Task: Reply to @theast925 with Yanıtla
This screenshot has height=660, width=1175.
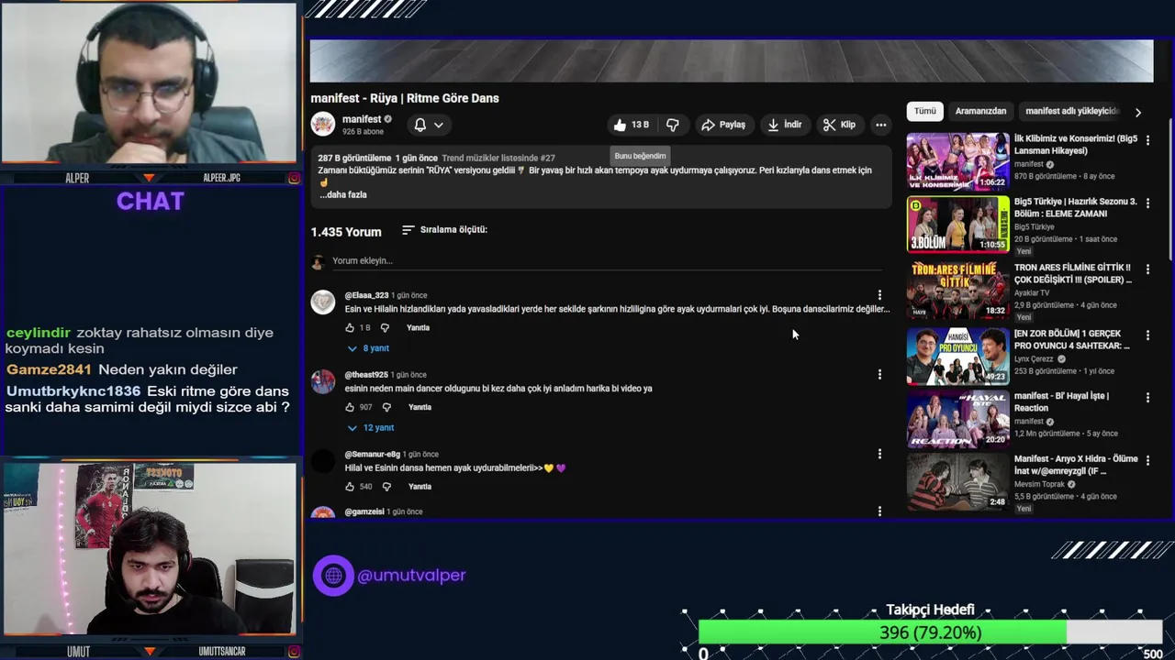Action: [420, 407]
